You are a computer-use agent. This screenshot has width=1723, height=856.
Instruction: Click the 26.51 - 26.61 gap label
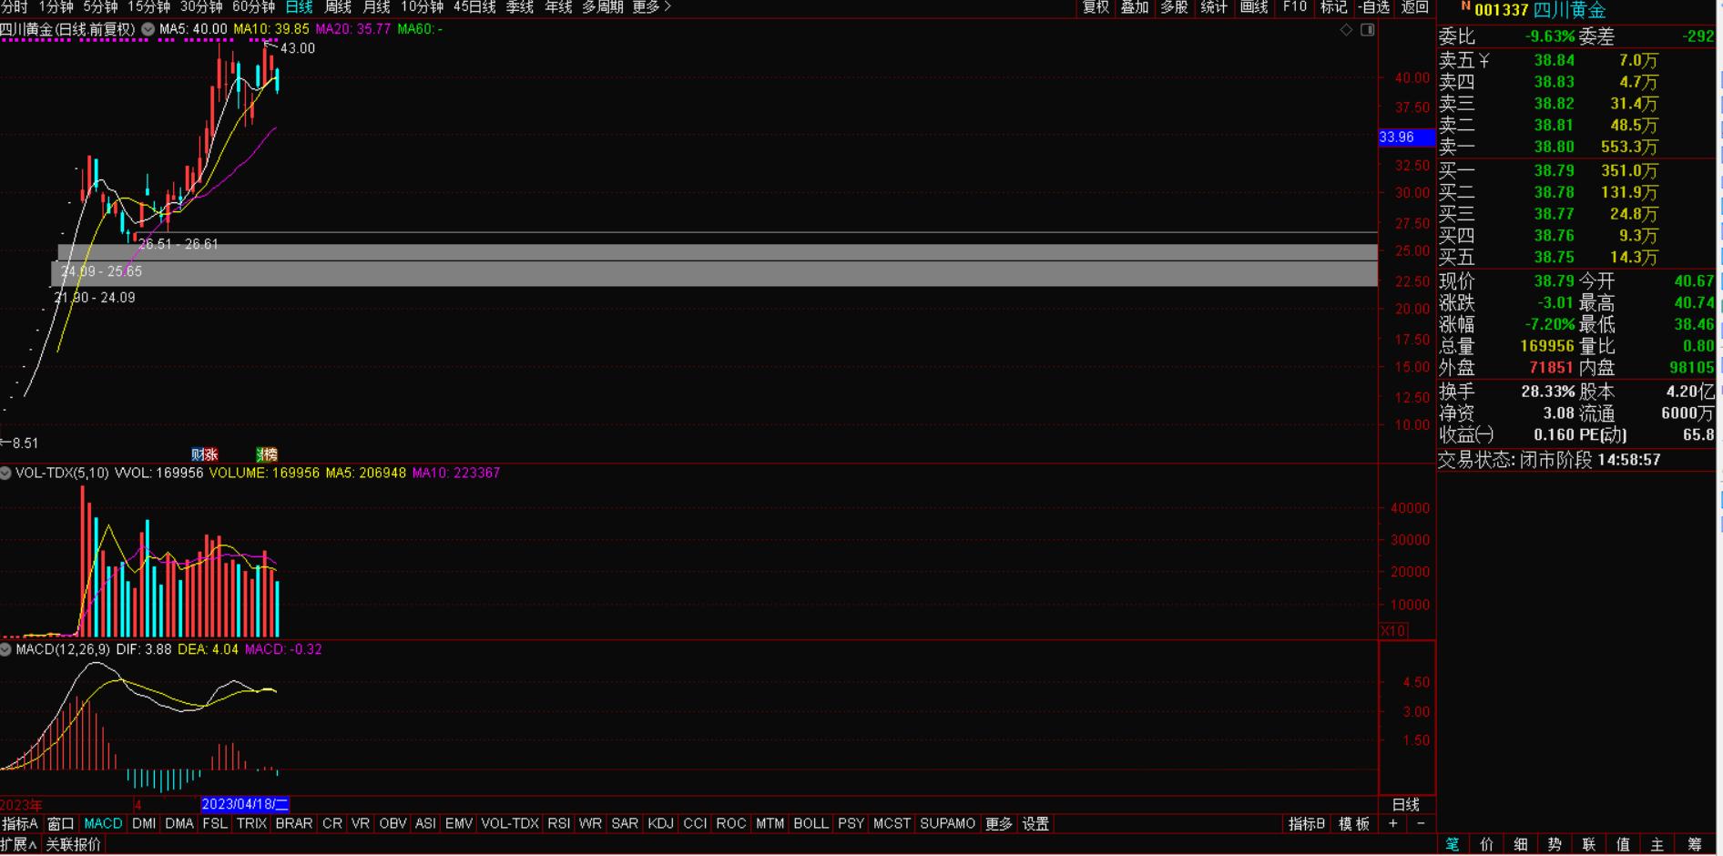pyautogui.click(x=178, y=244)
